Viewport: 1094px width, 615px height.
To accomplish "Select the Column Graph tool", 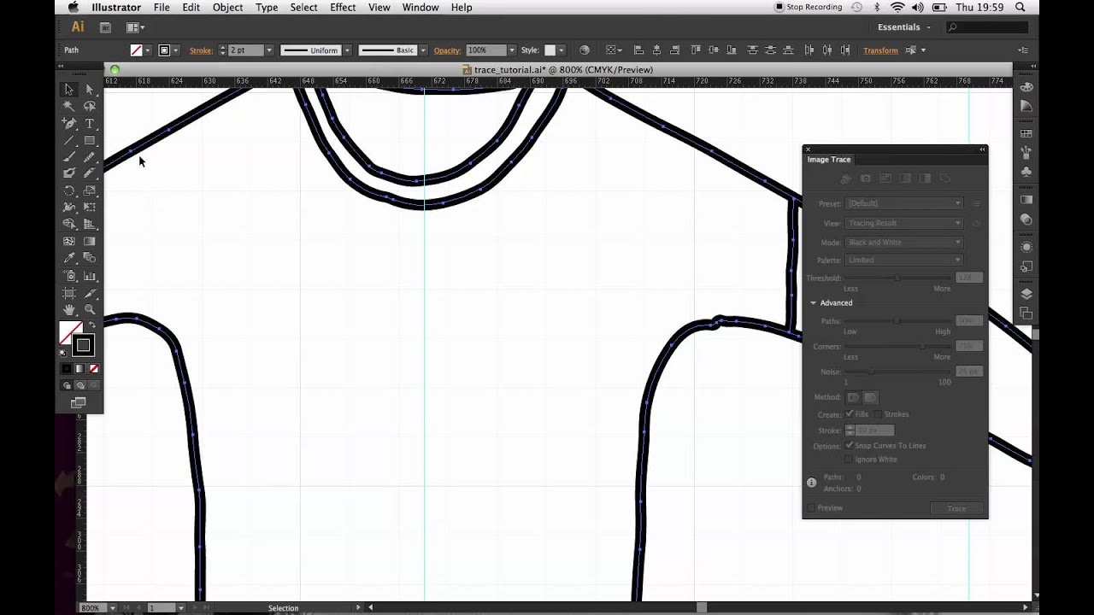I will click(90, 276).
